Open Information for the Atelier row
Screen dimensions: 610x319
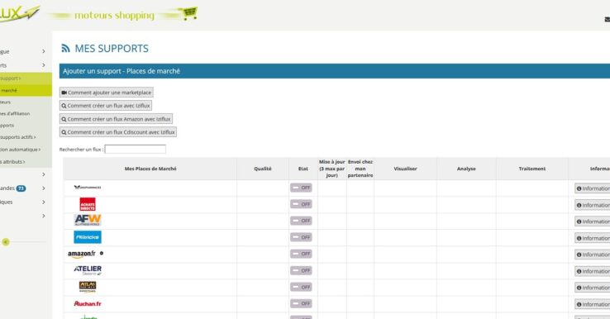click(593, 271)
